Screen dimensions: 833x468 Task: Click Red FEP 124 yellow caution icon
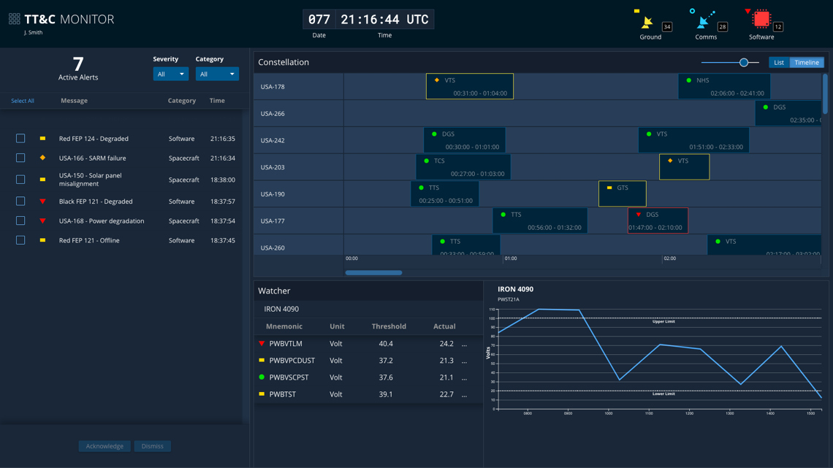click(42, 139)
